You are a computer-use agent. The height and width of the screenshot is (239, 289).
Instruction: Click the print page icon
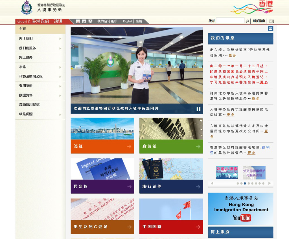click(x=270, y=28)
